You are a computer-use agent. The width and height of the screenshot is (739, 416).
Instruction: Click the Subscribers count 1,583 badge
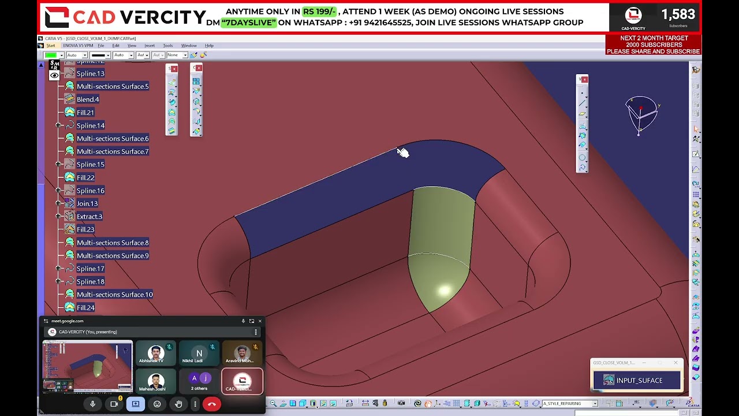coord(678,17)
